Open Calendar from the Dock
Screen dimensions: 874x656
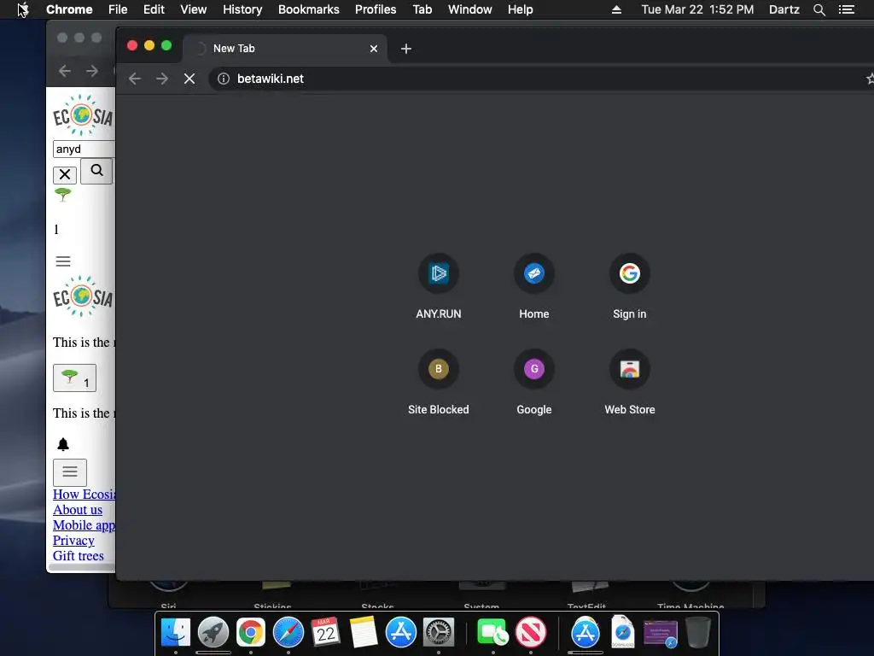click(x=325, y=633)
